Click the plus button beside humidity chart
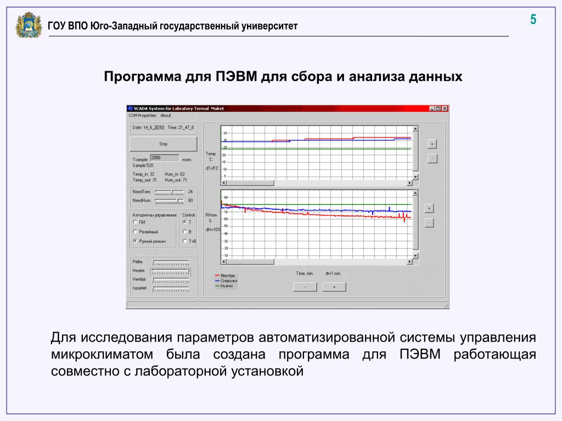This screenshot has width=562, height=421. click(x=429, y=208)
